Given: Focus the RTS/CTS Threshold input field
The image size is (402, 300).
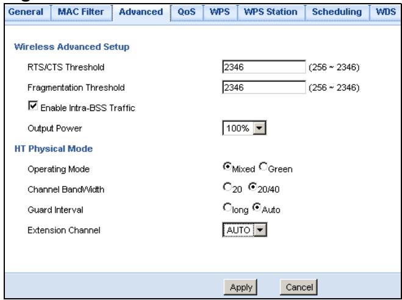Looking at the screenshot, I should [264, 67].
